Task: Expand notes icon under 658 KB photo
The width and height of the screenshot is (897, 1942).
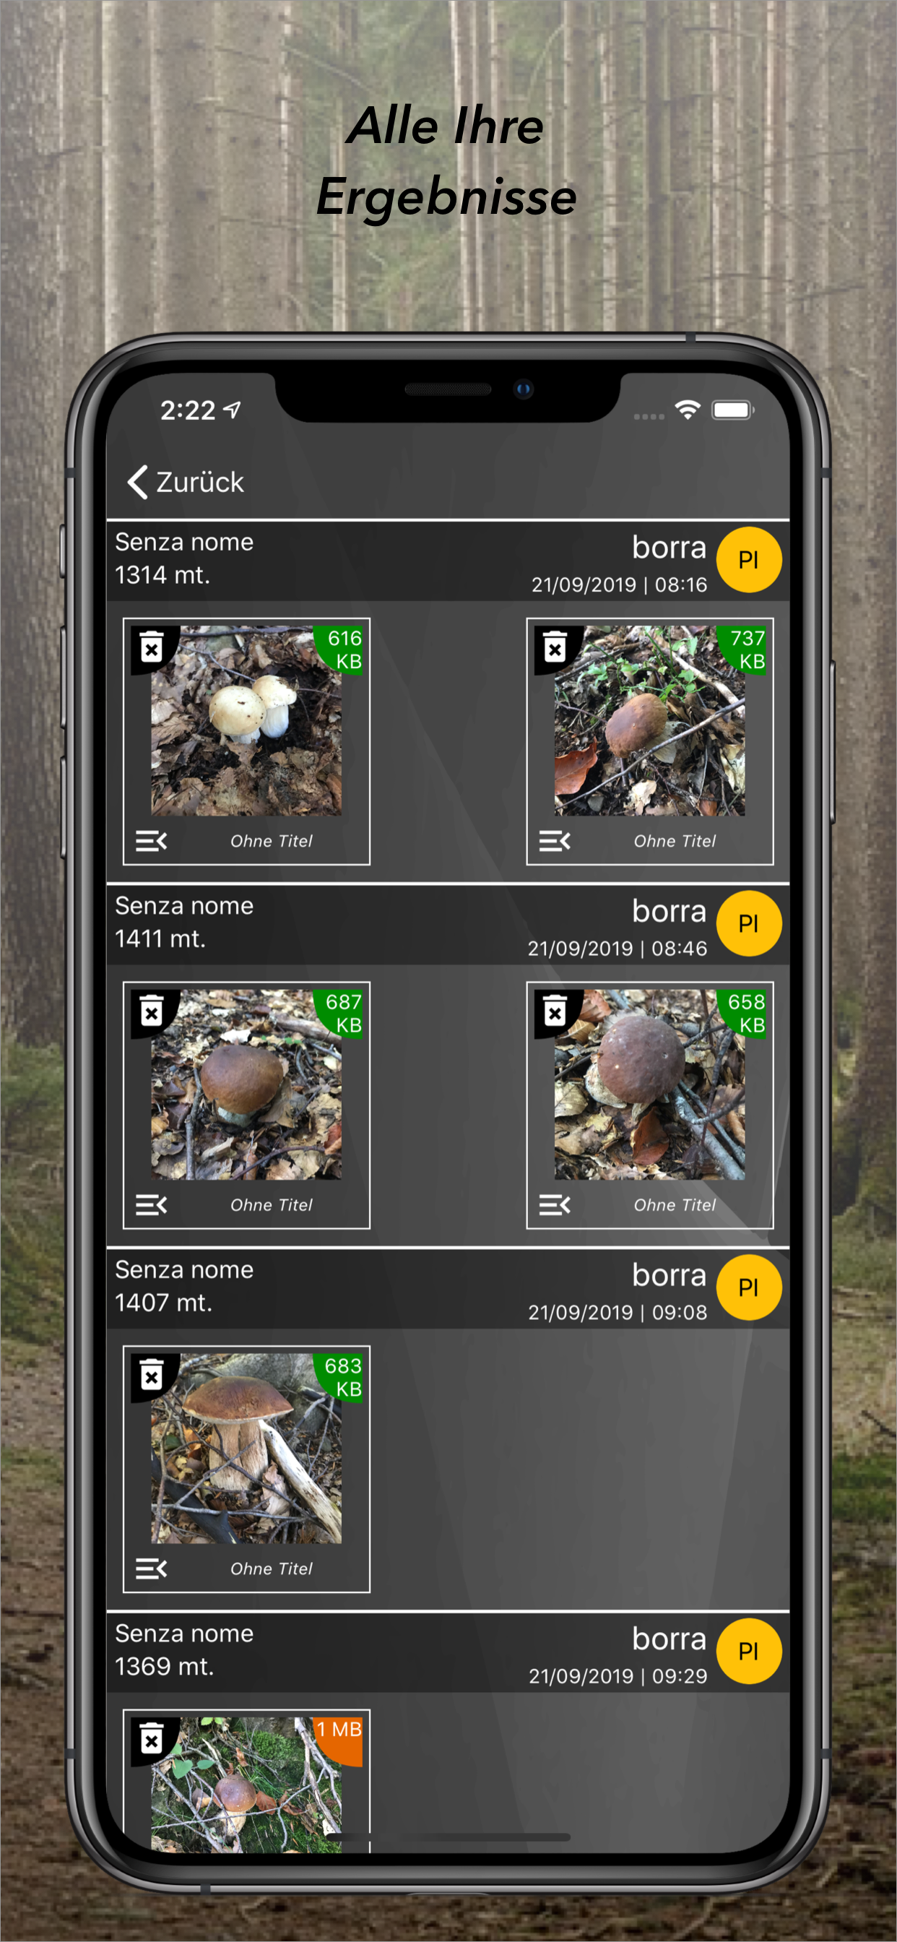Action: pos(555,1204)
